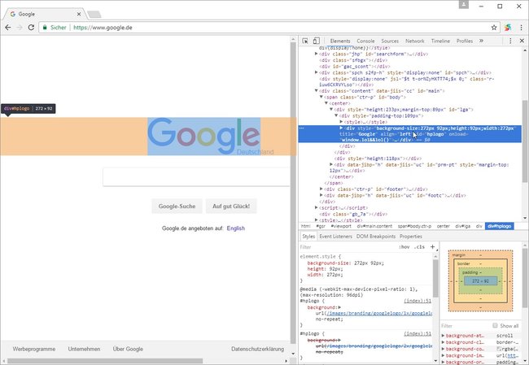This screenshot has height=365, width=529.
Task: Open the Datenschutzerklärung footer link
Action: [257, 350]
